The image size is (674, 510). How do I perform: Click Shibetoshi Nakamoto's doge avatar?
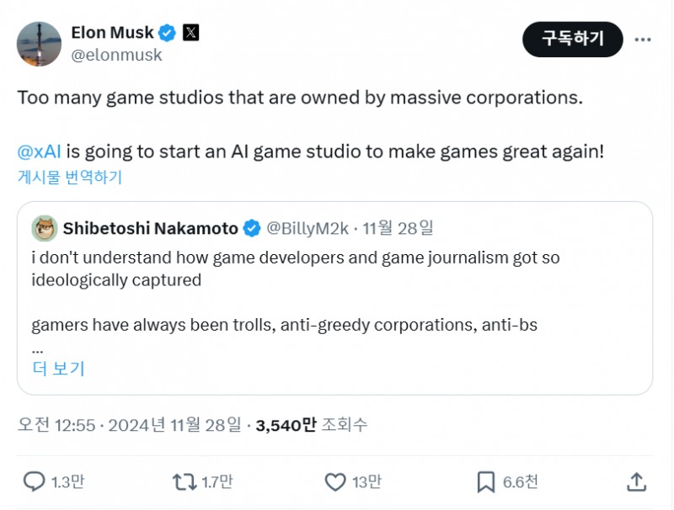coord(44,228)
